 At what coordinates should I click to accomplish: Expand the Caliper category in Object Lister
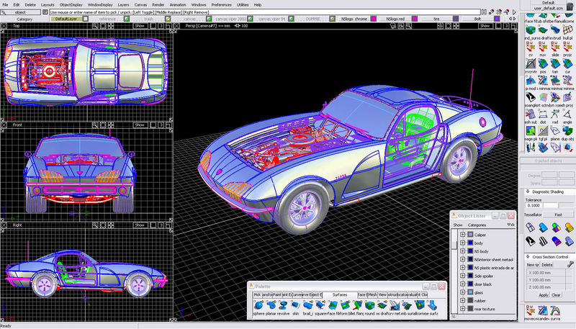point(462,234)
